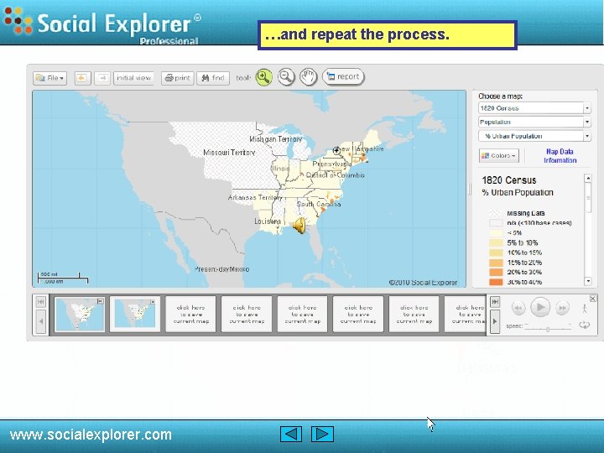
Task: Step the slide strip right one slide
Action: pos(495,321)
